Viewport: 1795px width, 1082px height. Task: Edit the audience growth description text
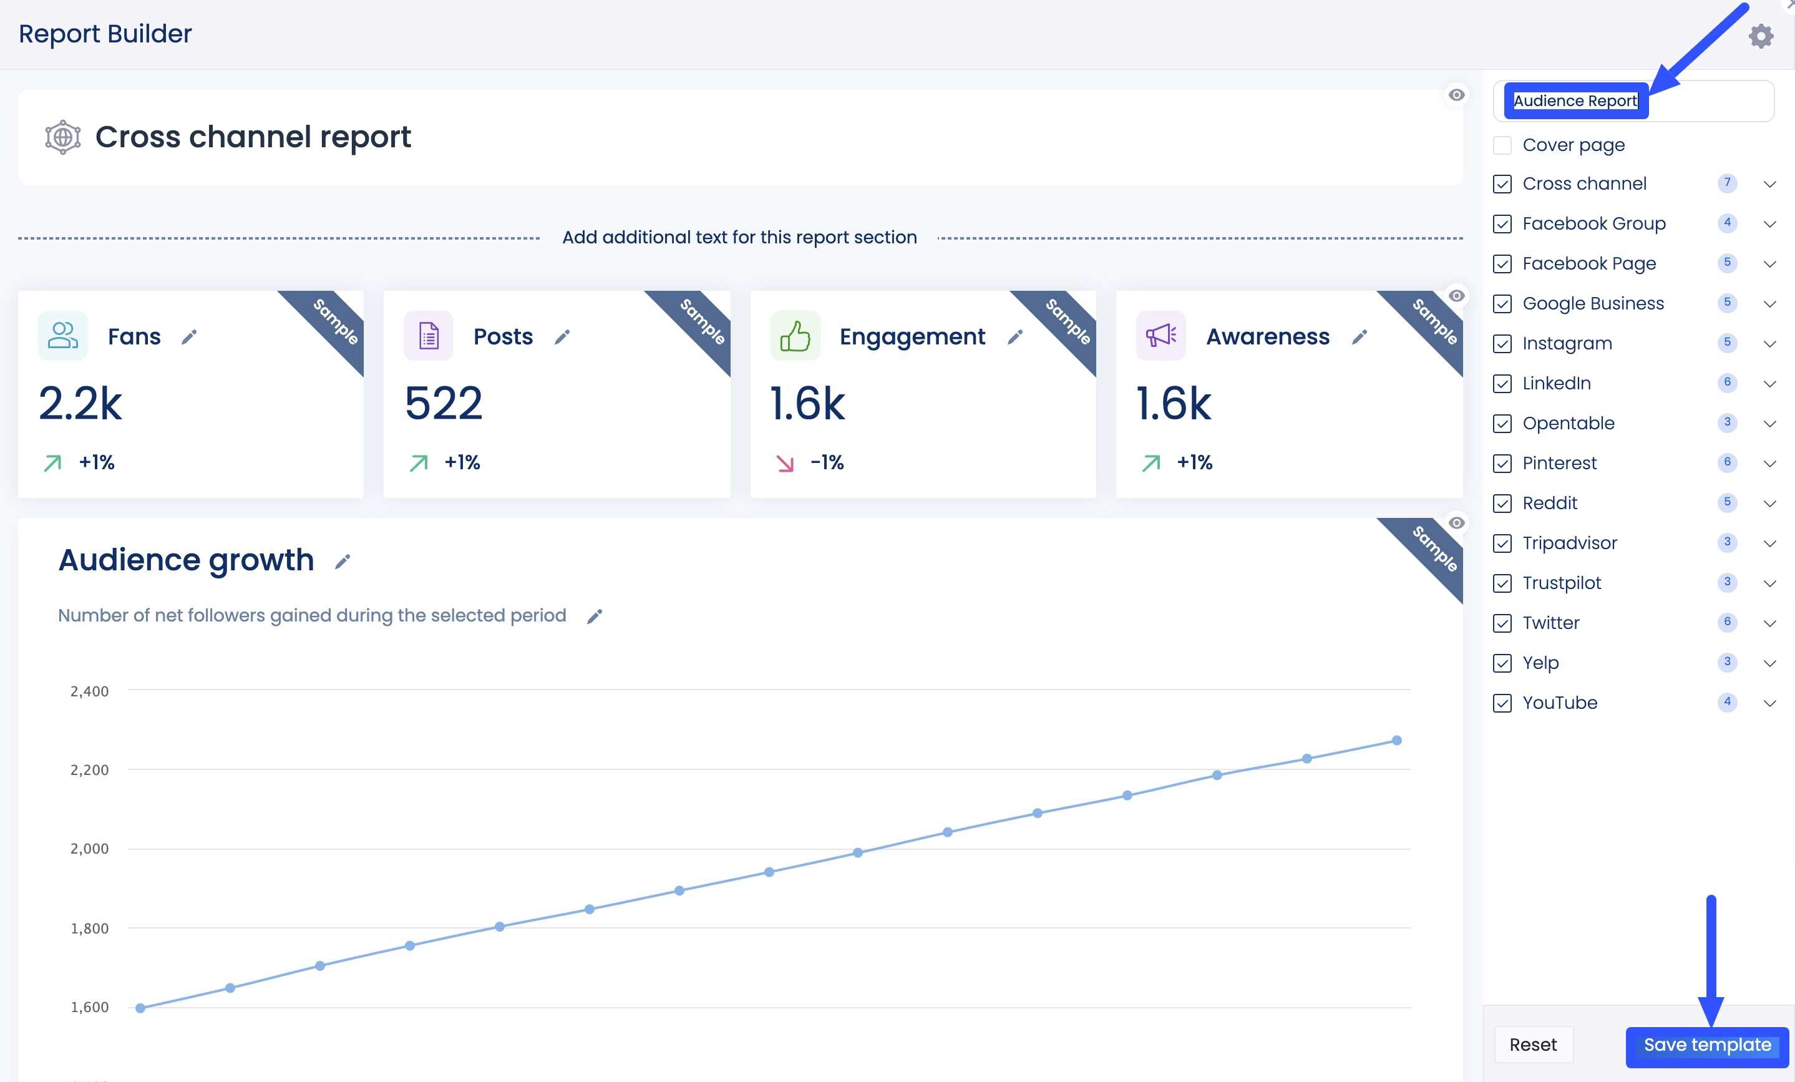point(595,616)
